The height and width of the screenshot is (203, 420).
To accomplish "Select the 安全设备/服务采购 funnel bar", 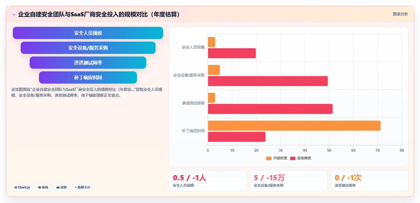I will point(88,48).
